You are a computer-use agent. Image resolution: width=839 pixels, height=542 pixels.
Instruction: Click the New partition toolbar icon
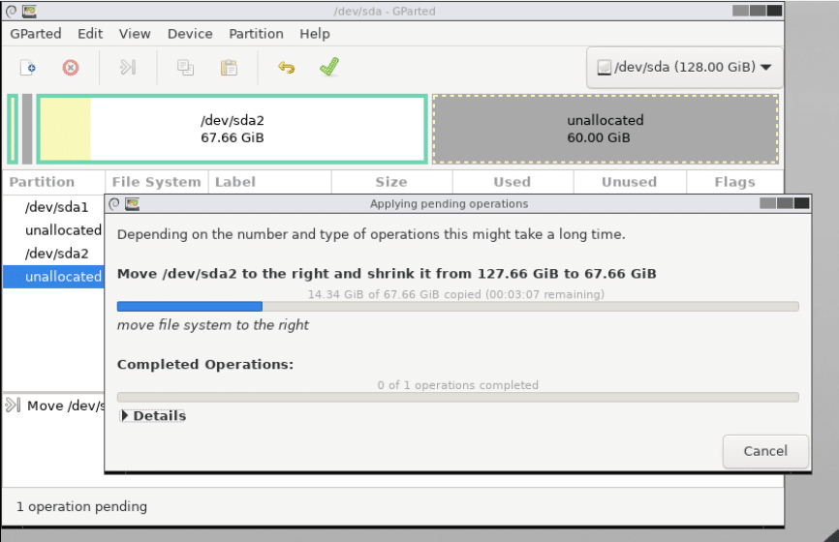pyautogui.click(x=29, y=68)
